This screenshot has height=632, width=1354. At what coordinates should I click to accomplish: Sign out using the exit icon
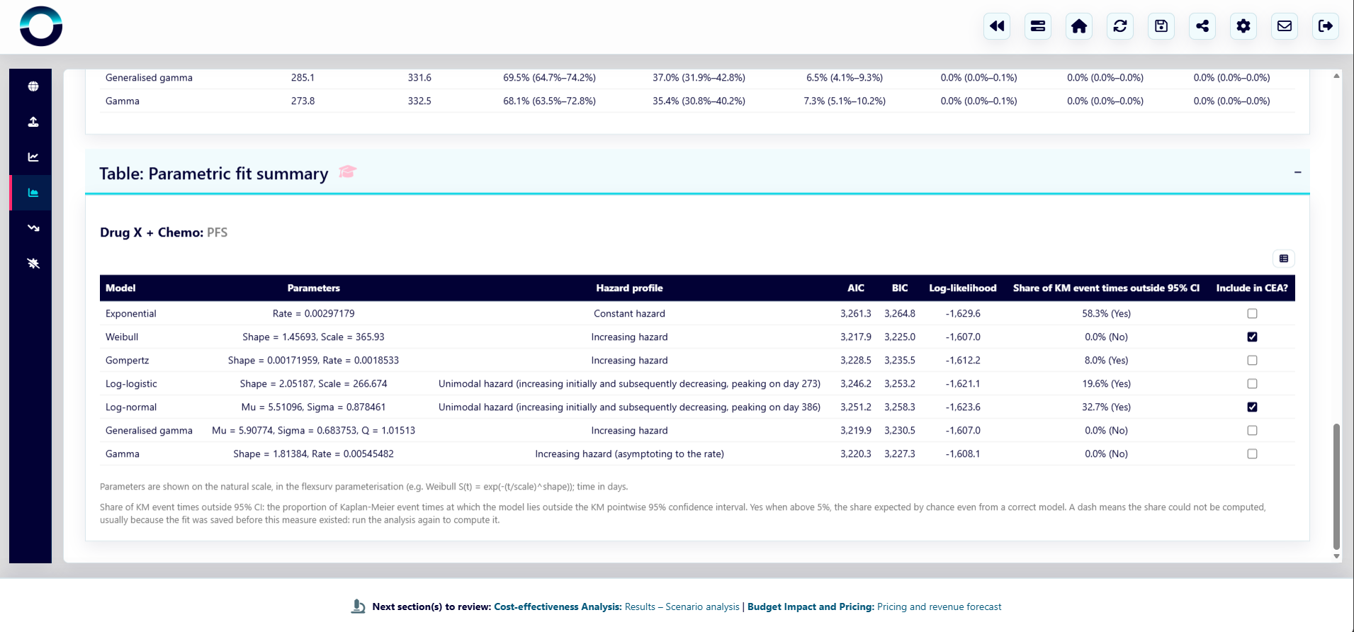1326,26
